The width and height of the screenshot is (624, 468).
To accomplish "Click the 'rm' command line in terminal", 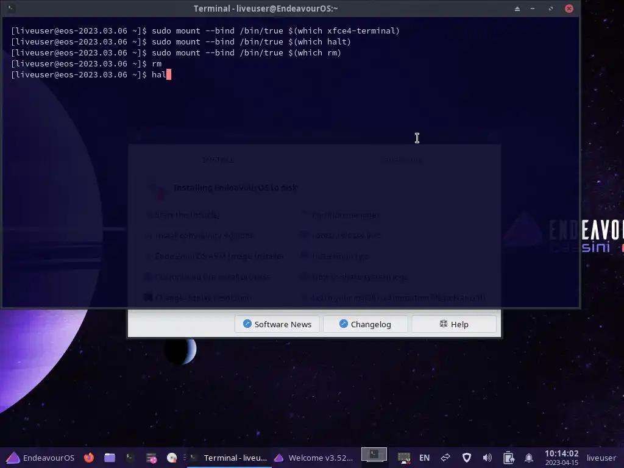I will coord(87,63).
